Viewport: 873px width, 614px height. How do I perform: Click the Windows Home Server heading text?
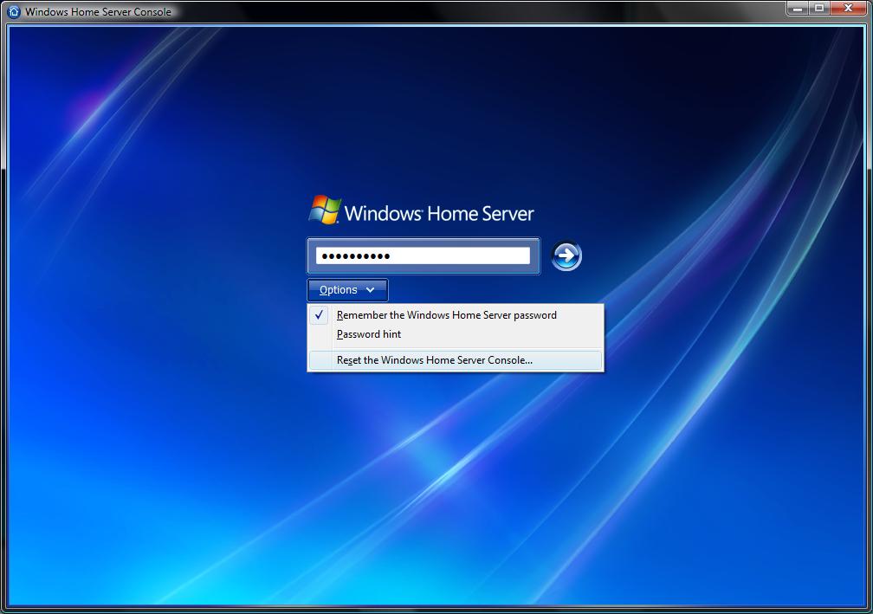(x=439, y=213)
